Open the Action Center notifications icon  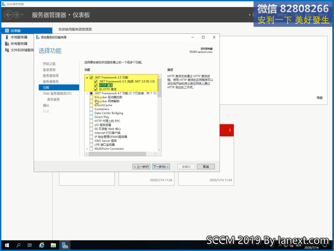coord(324,245)
